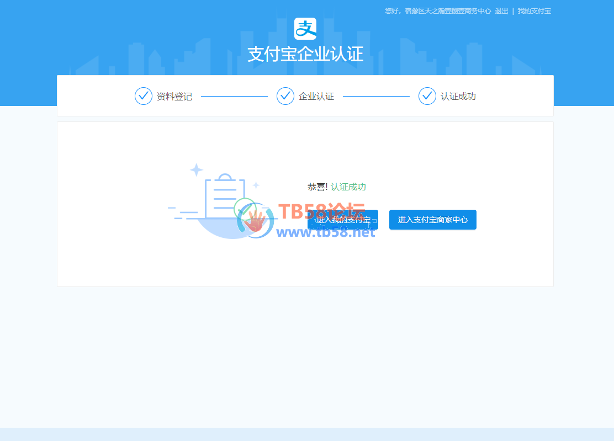Screen dimensions: 614x441
Task: Click the 资料登记 step label
Action: [174, 96]
